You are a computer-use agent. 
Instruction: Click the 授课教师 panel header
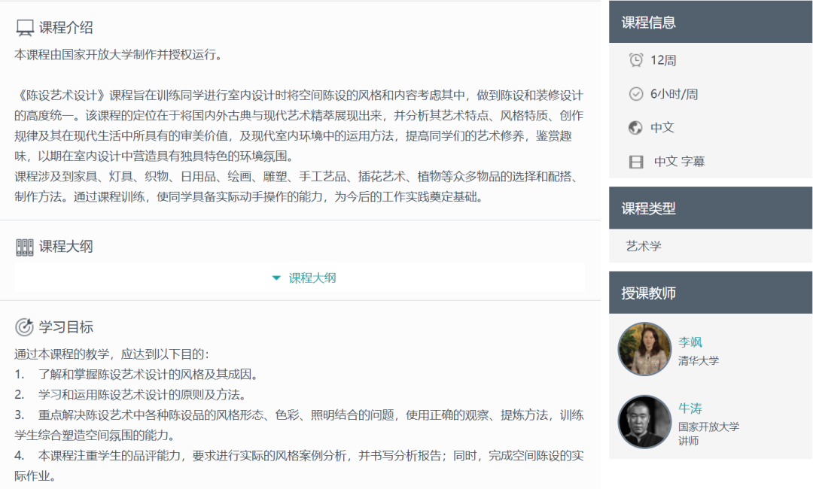[x=710, y=293]
